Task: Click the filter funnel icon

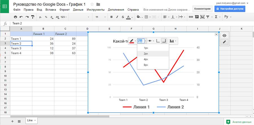Action: pos(208,17)
